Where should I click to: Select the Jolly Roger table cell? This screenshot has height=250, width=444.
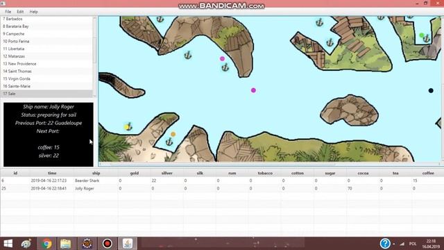click(96, 188)
